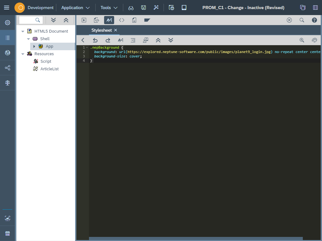
Task: Open the color palette icon in the editor toolbar
Action: [x=314, y=40]
